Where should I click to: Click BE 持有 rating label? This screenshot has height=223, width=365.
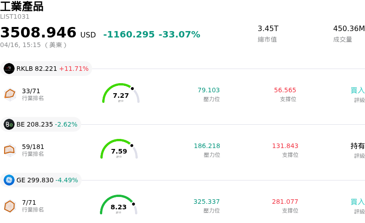[x=357, y=146]
